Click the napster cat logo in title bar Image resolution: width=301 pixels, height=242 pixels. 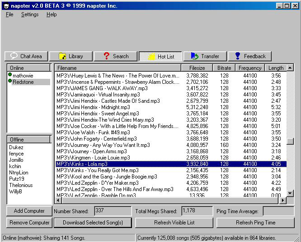point(6,6)
